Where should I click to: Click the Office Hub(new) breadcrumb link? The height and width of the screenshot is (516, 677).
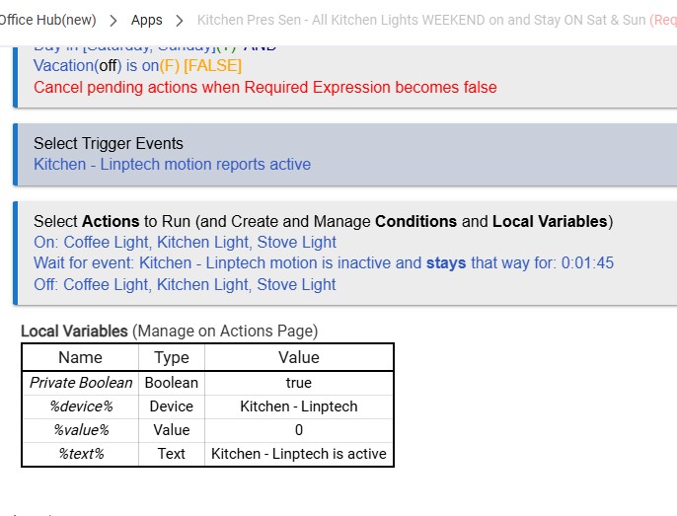pos(46,20)
